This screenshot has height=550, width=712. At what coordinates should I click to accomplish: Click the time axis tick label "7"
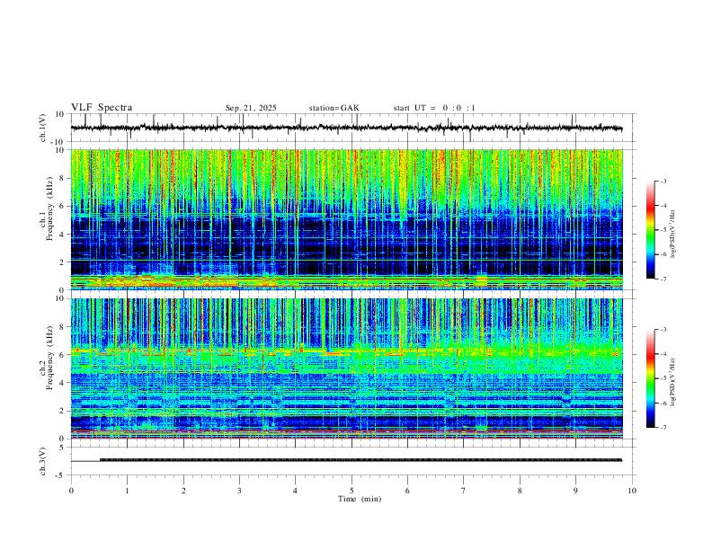pos(464,491)
